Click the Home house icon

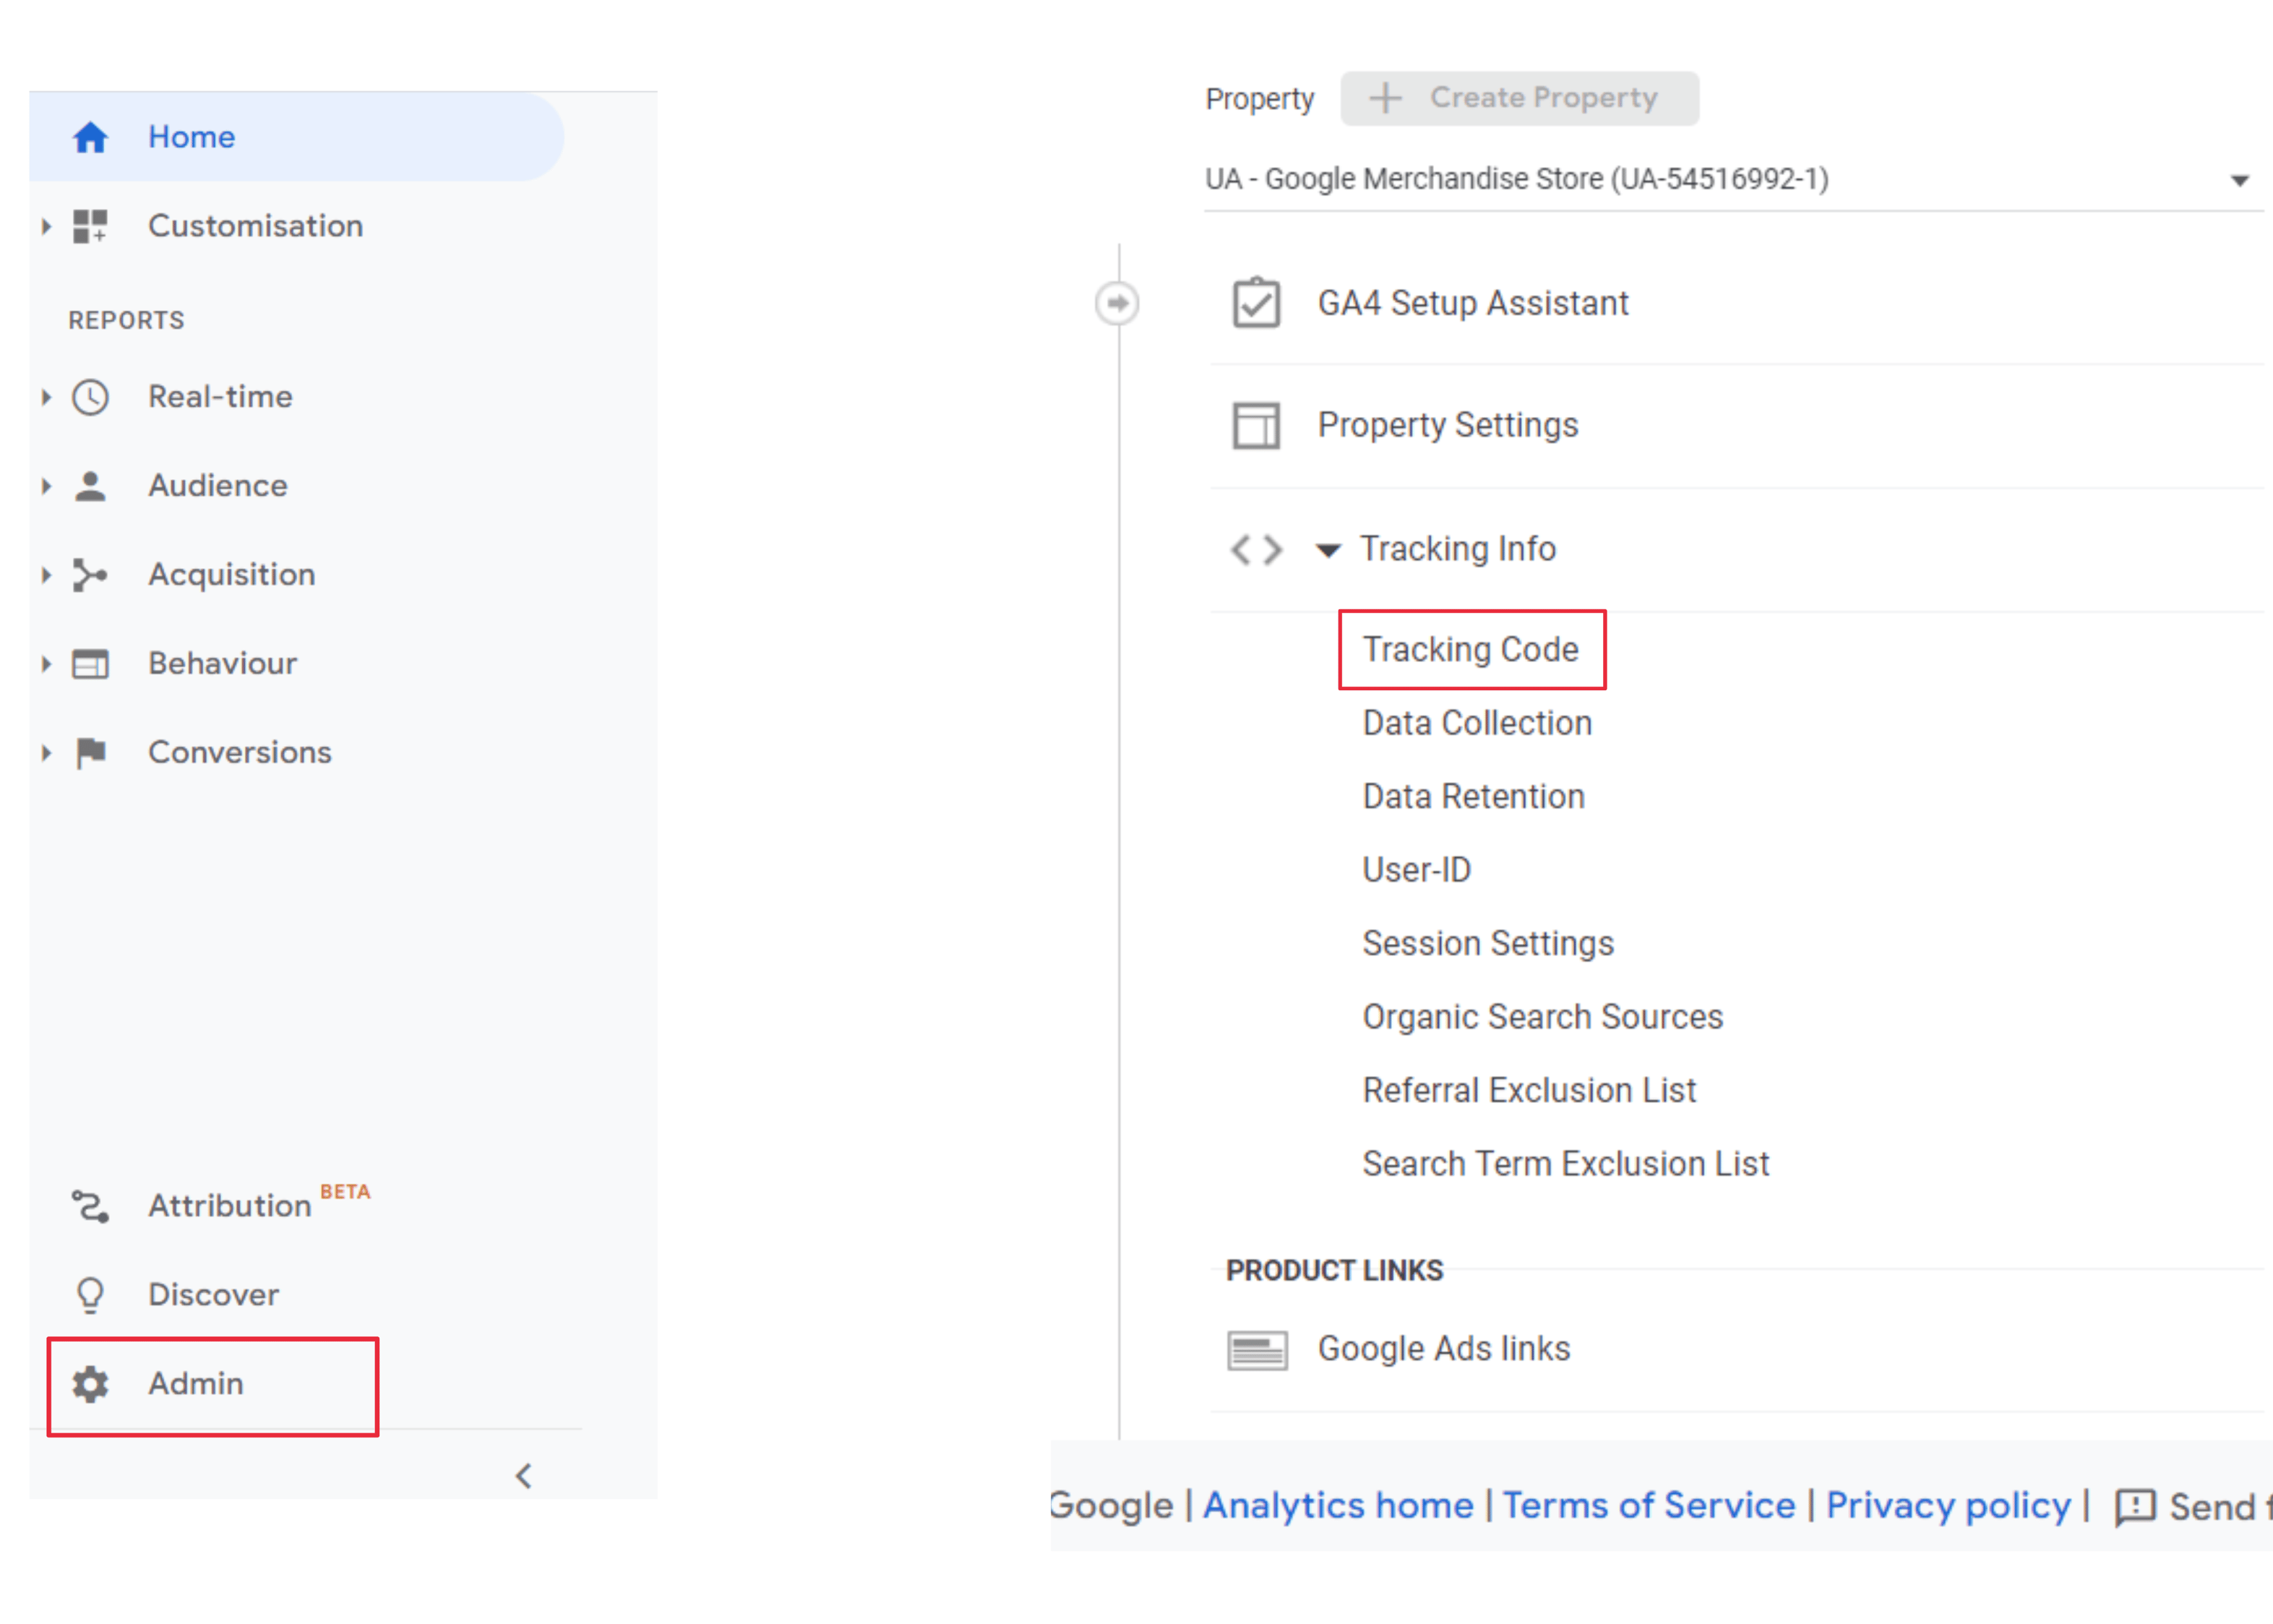90,137
